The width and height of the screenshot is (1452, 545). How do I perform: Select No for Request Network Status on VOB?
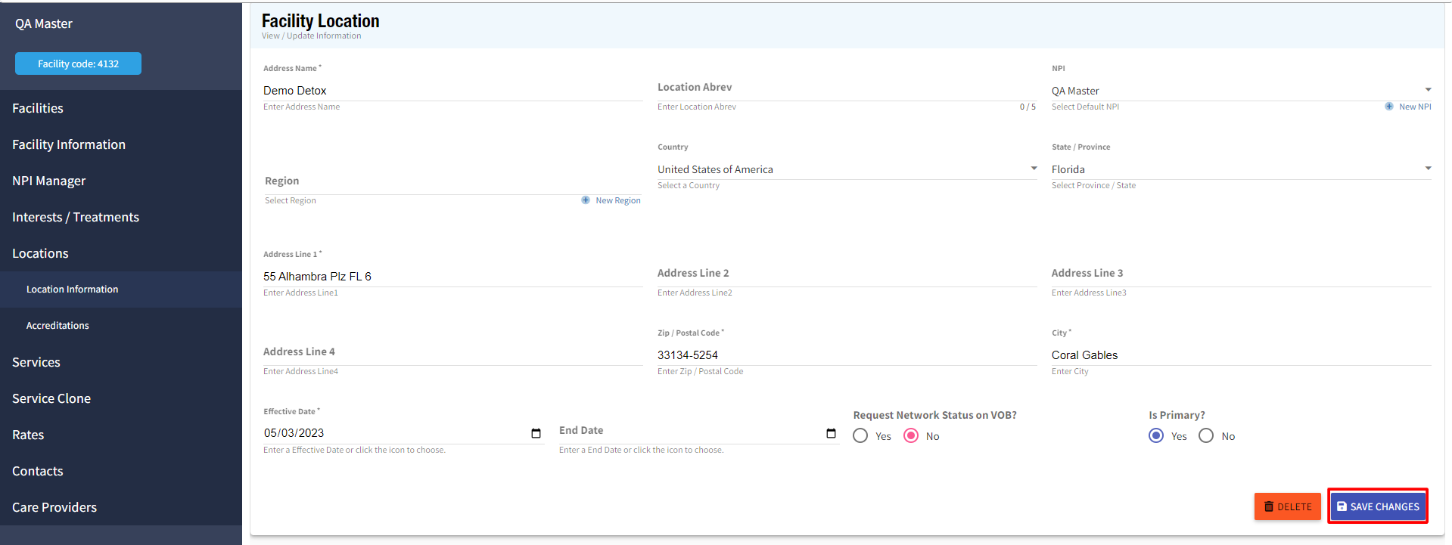point(911,436)
